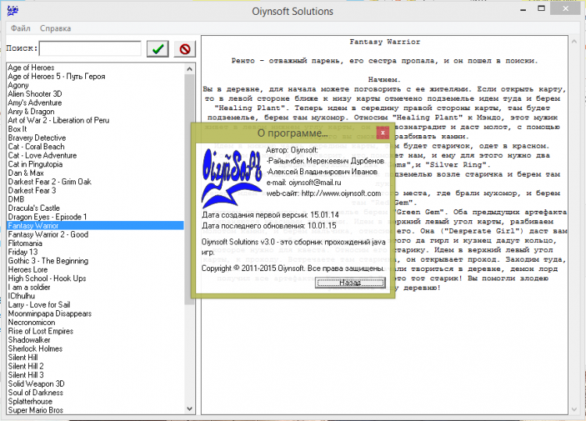
Task: Click the red cancel search icon
Action: point(184,49)
